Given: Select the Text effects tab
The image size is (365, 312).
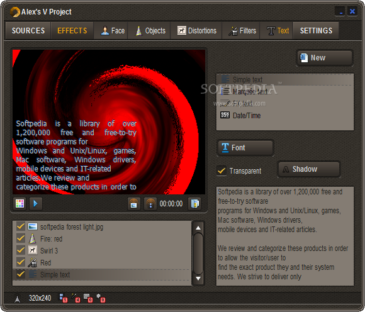Looking at the screenshot, I should (277, 31).
